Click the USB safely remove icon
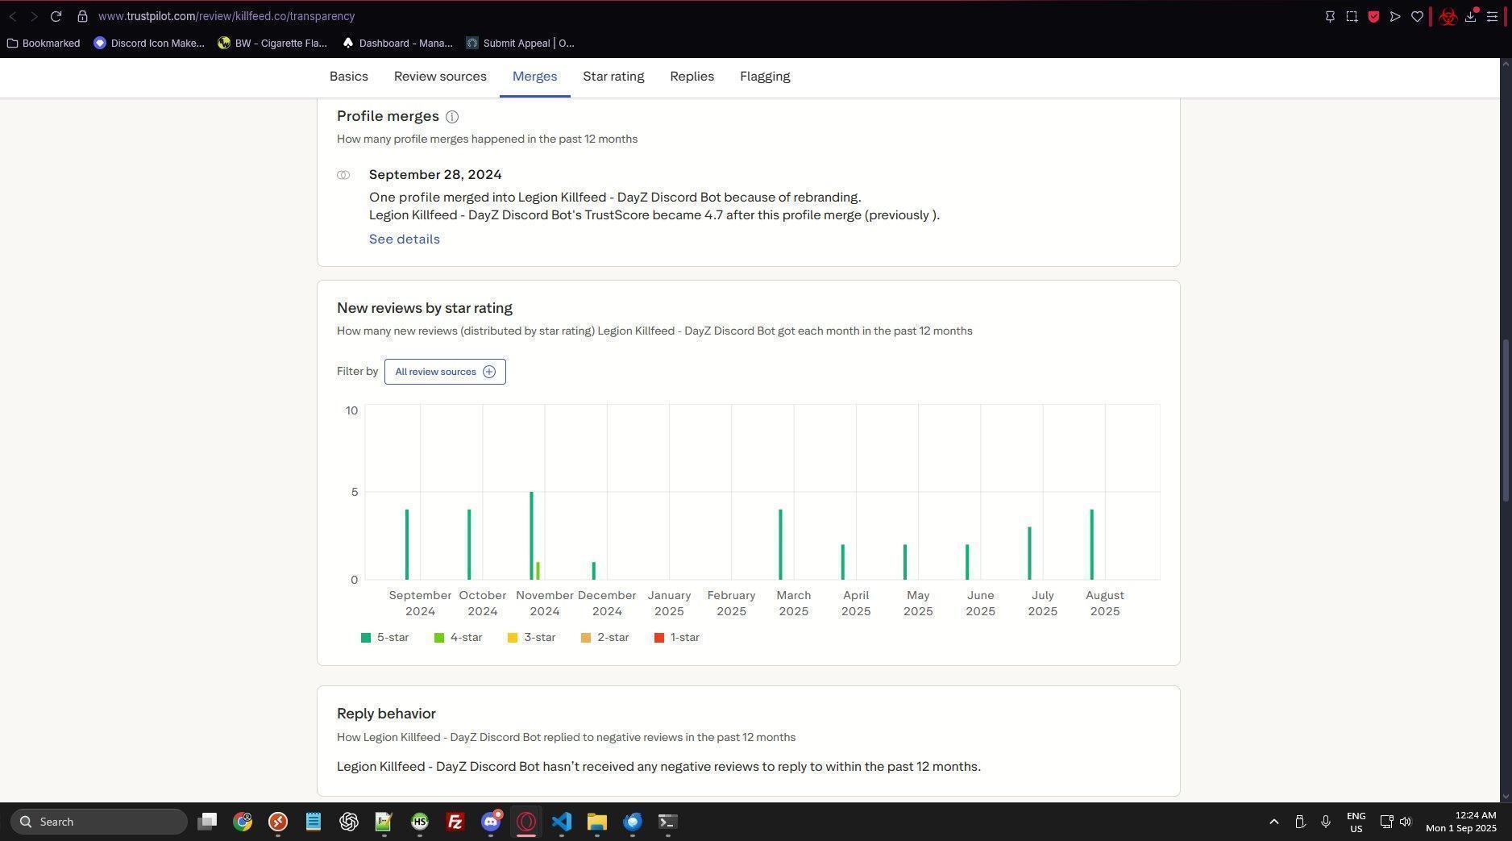 tap(1300, 822)
